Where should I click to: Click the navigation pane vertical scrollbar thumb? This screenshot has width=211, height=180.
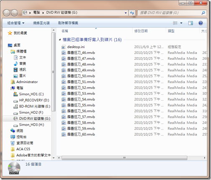click(x=53, y=72)
